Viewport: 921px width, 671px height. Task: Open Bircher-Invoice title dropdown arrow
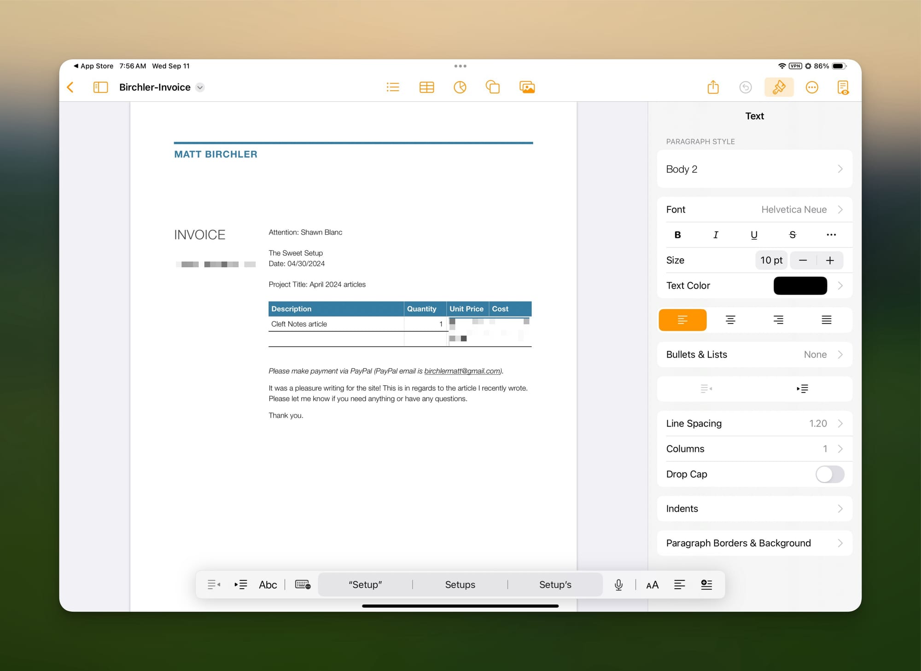[200, 87]
